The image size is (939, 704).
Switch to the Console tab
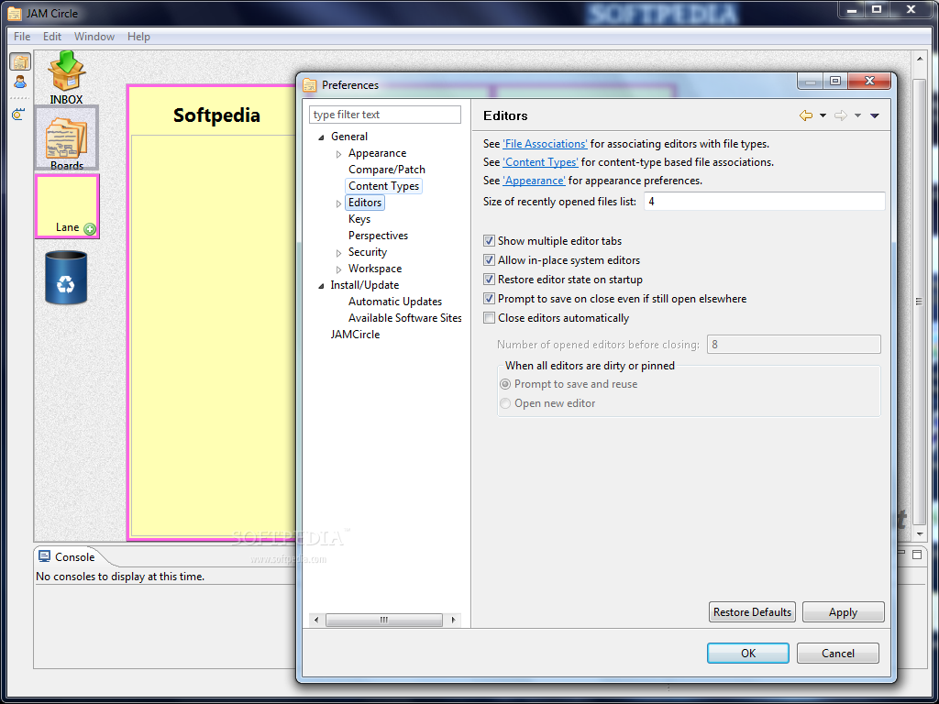(74, 556)
